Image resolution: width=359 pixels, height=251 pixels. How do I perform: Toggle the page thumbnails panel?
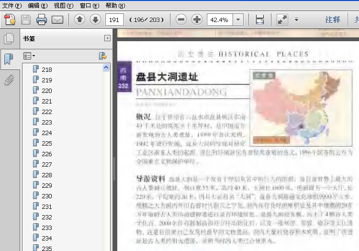9,38
